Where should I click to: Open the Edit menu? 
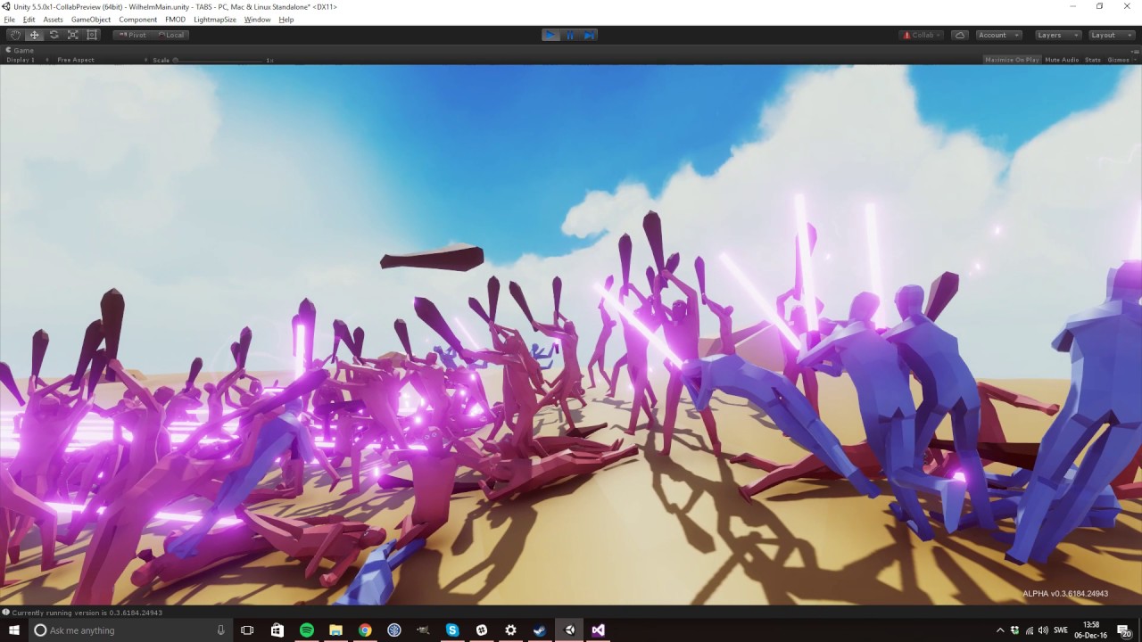29,20
